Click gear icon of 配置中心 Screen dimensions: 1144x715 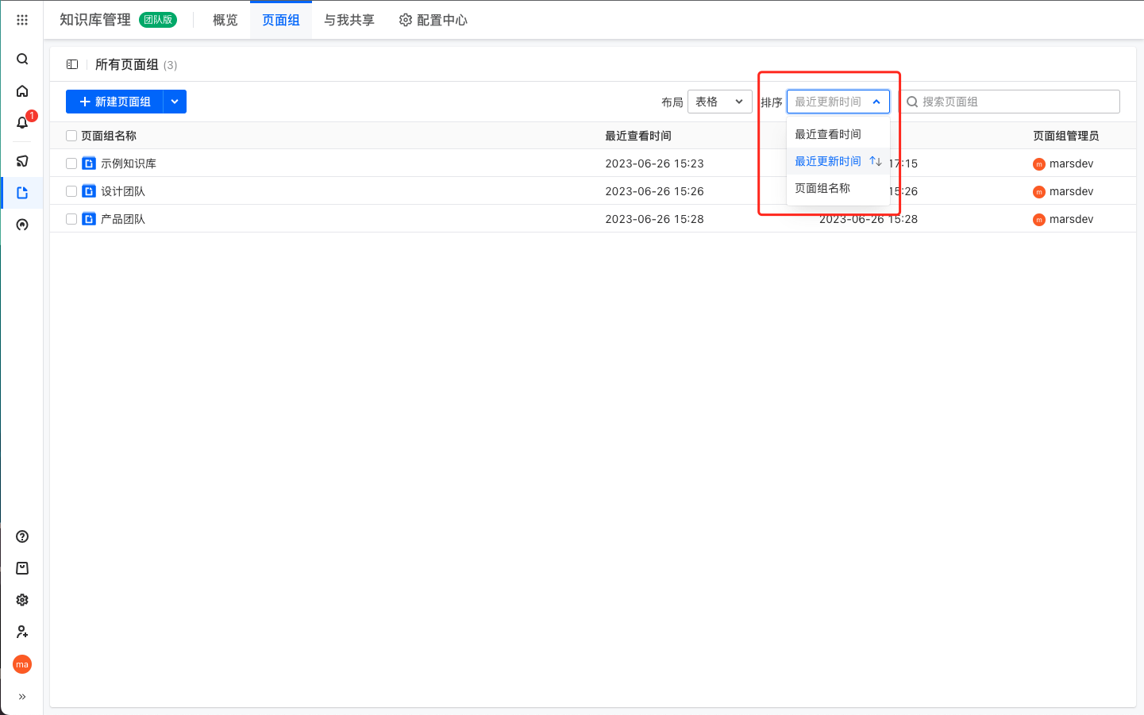click(x=406, y=20)
